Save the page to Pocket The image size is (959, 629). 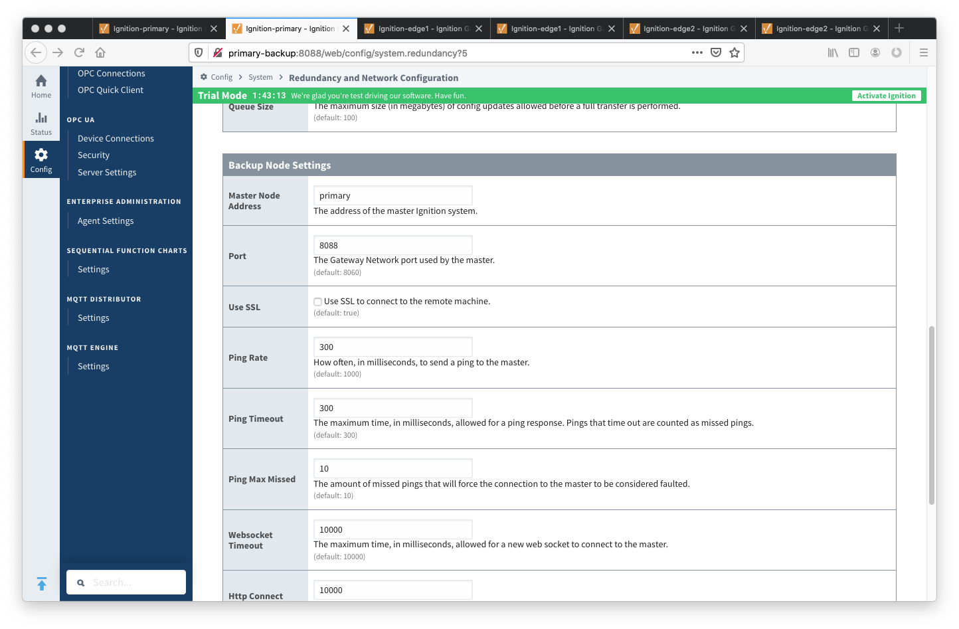[716, 52]
